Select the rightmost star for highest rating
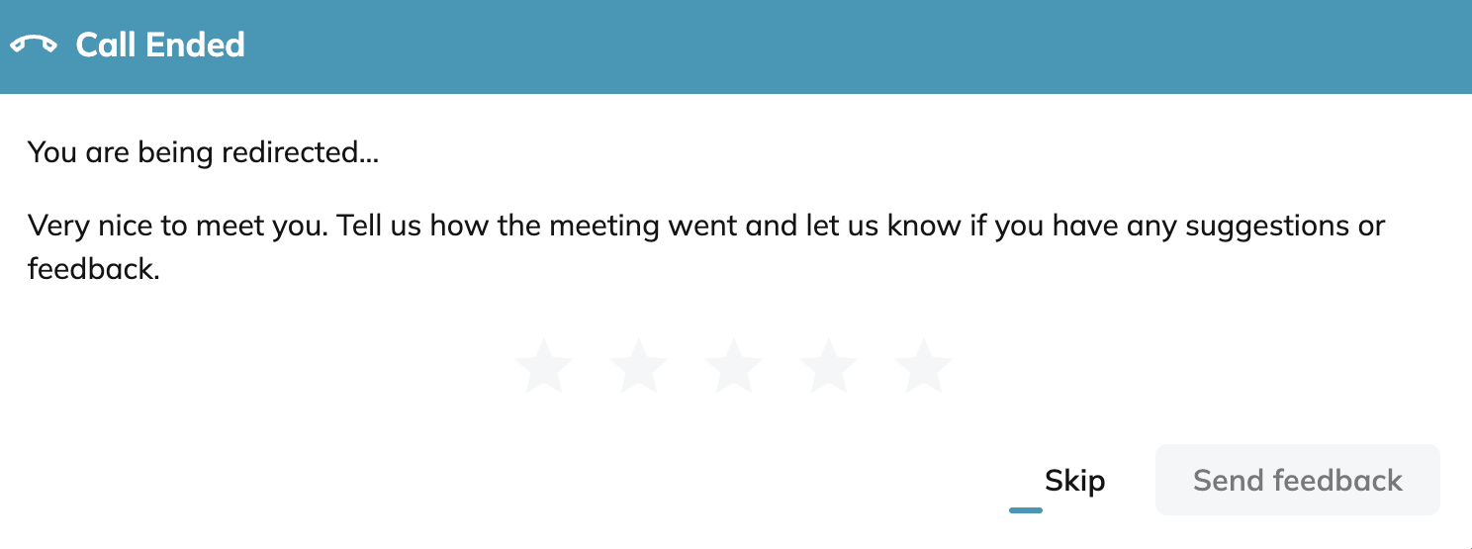Image resolution: width=1472 pixels, height=549 pixels. (x=924, y=364)
